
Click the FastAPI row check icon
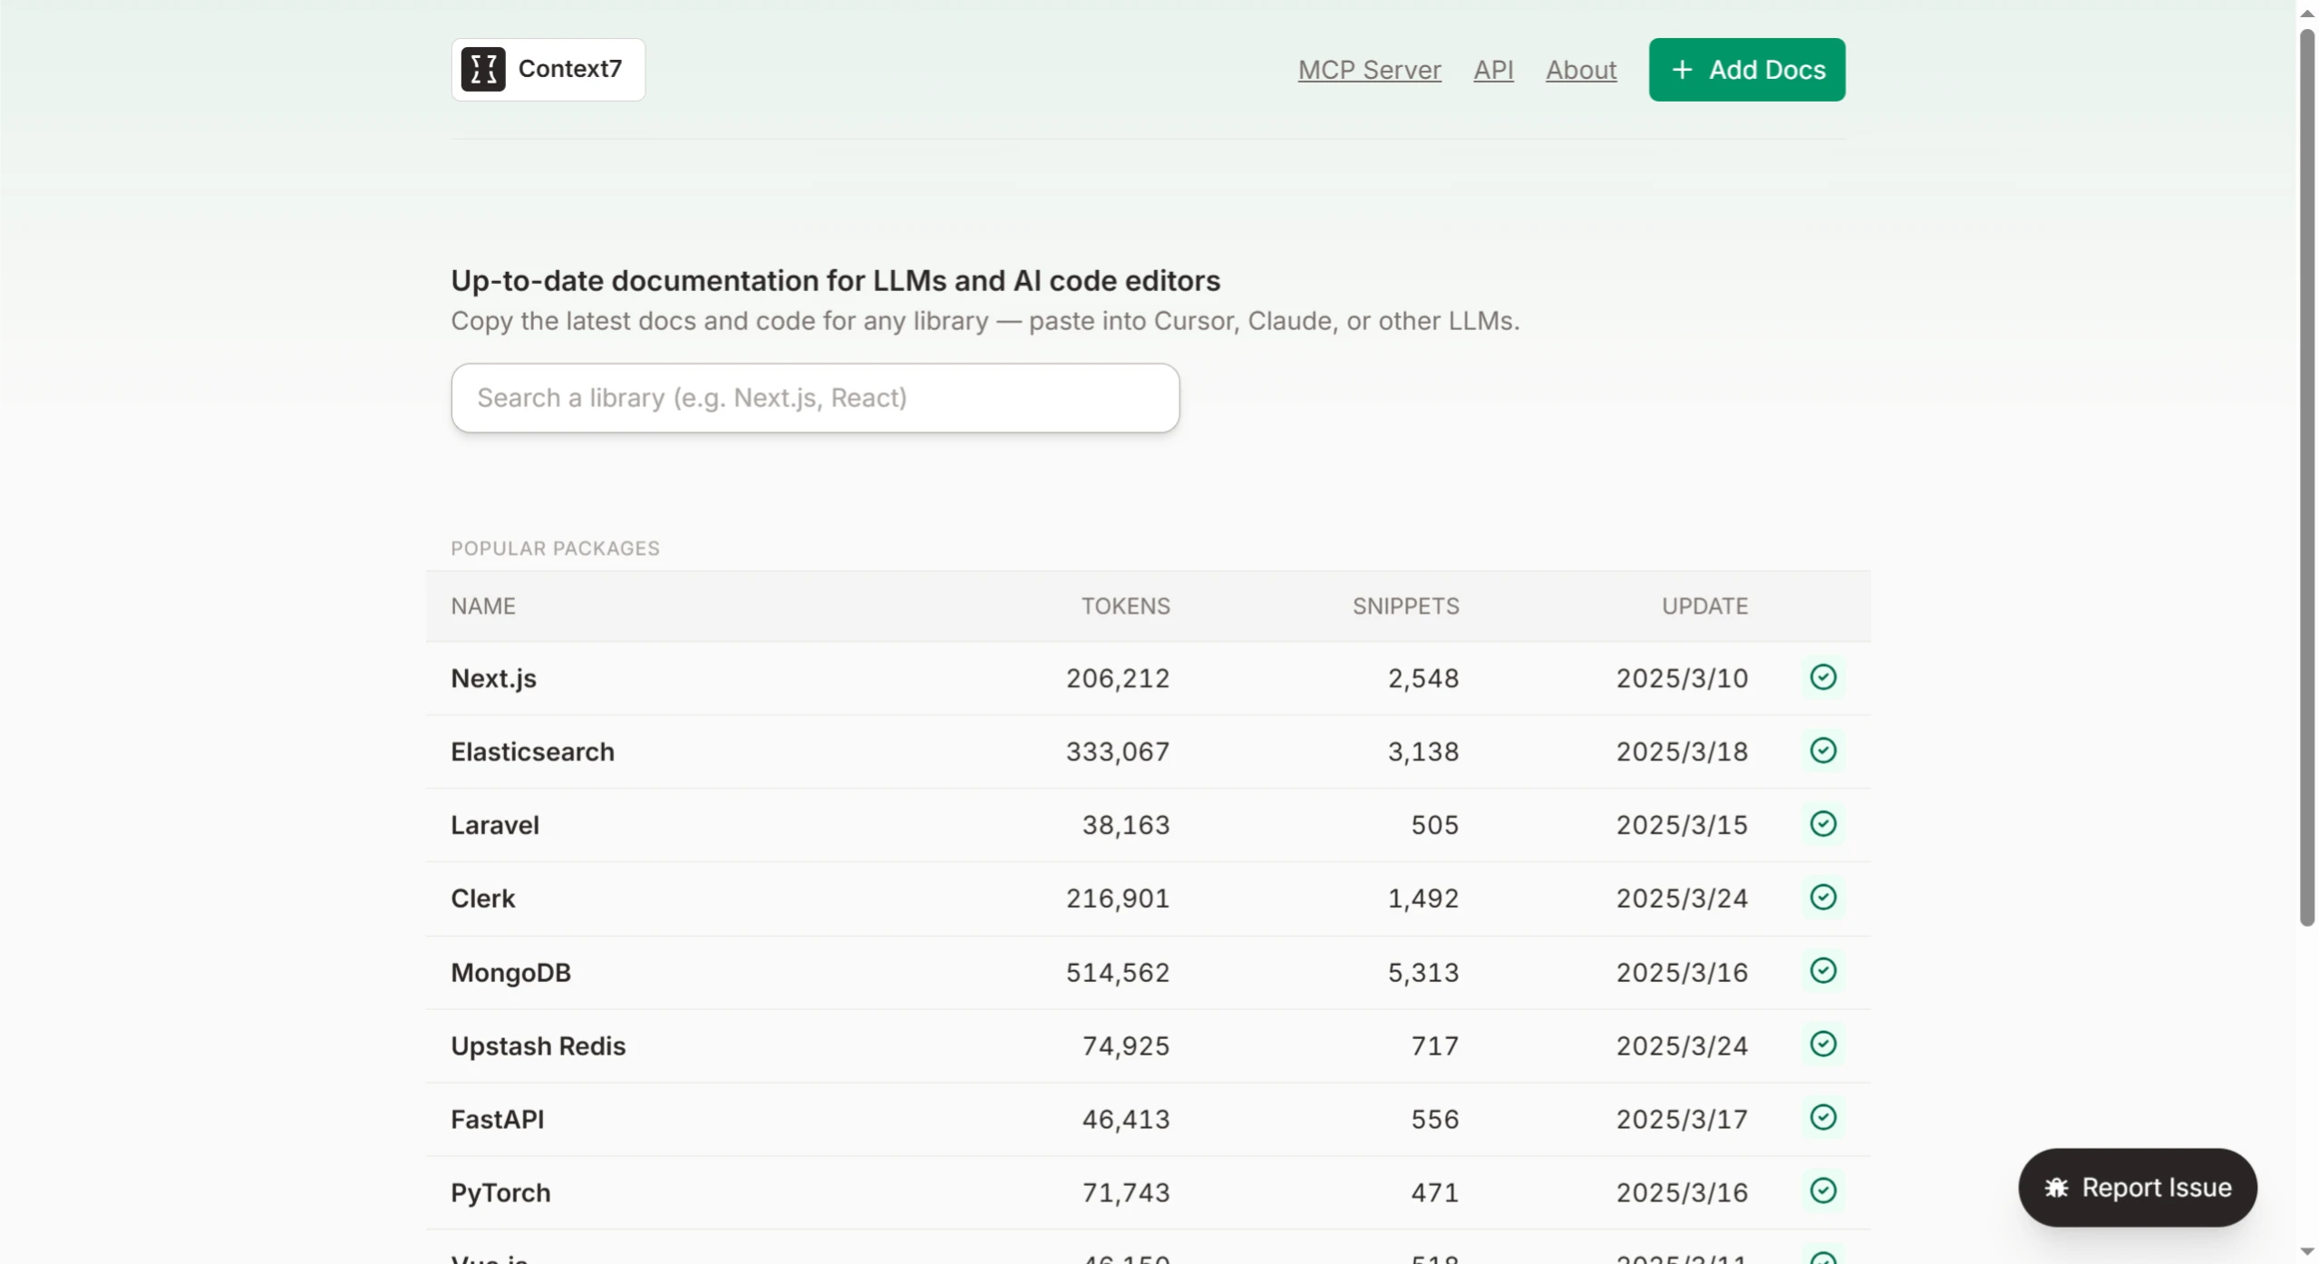point(1822,1118)
